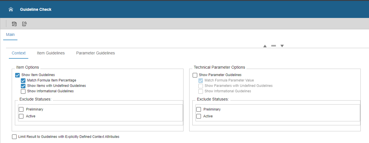Image resolution: width=369 pixels, height=143 pixels.
Task: Check Preliminary status in Item Options
Action: click(21, 109)
